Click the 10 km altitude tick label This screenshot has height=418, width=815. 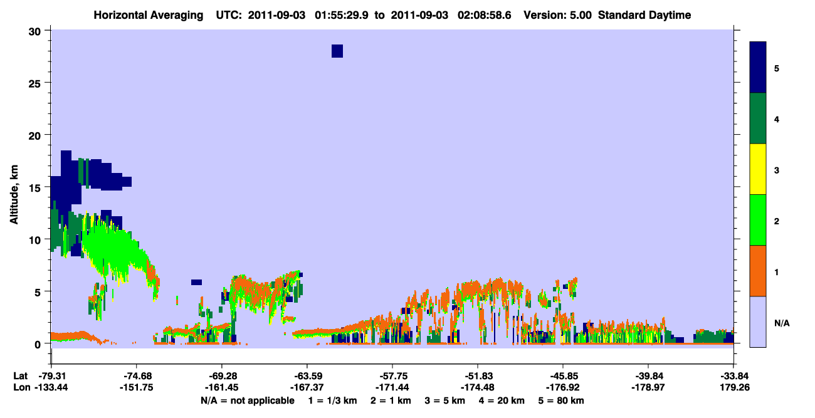pyautogui.click(x=36, y=239)
